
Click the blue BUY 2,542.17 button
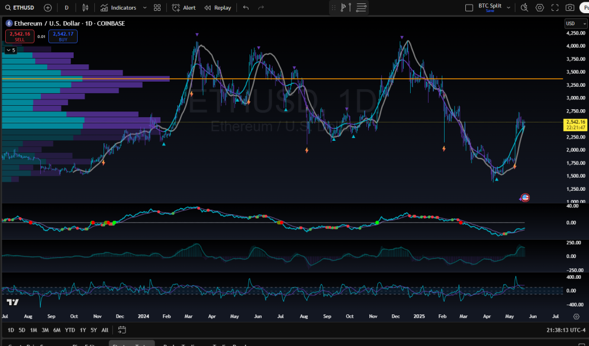(63, 36)
